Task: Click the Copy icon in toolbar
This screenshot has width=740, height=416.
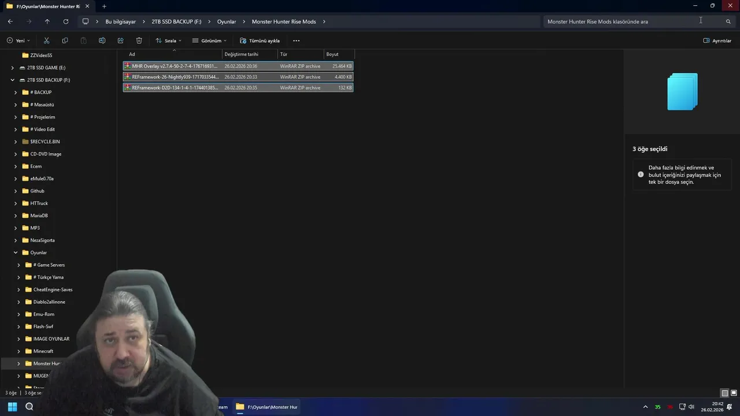Action: pyautogui.click(x=65, y=40)
